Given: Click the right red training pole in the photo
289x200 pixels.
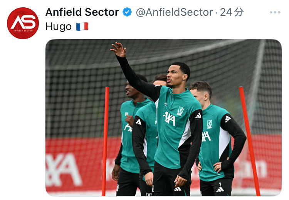Looking at the screenshot, I should pos(249,141).
